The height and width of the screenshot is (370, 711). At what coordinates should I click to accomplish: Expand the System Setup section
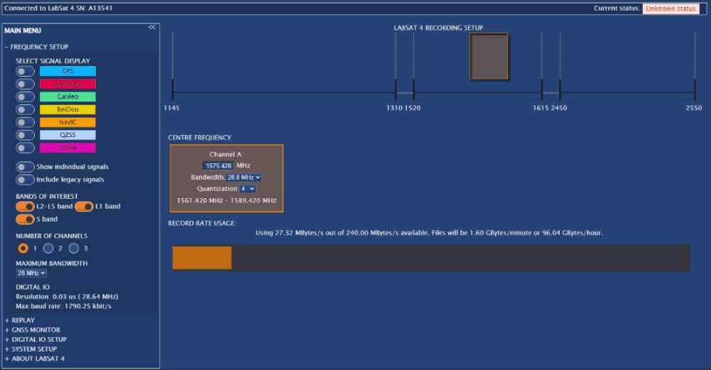pos(31,349)
